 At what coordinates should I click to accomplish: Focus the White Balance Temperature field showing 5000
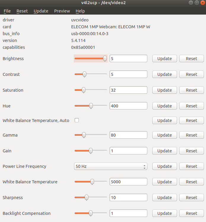128,182
